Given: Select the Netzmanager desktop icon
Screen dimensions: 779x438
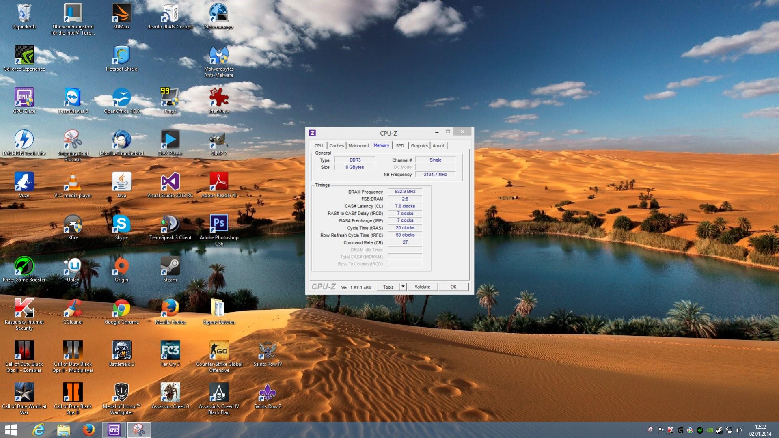Looking at the screenshot, I should click(219, 17).
